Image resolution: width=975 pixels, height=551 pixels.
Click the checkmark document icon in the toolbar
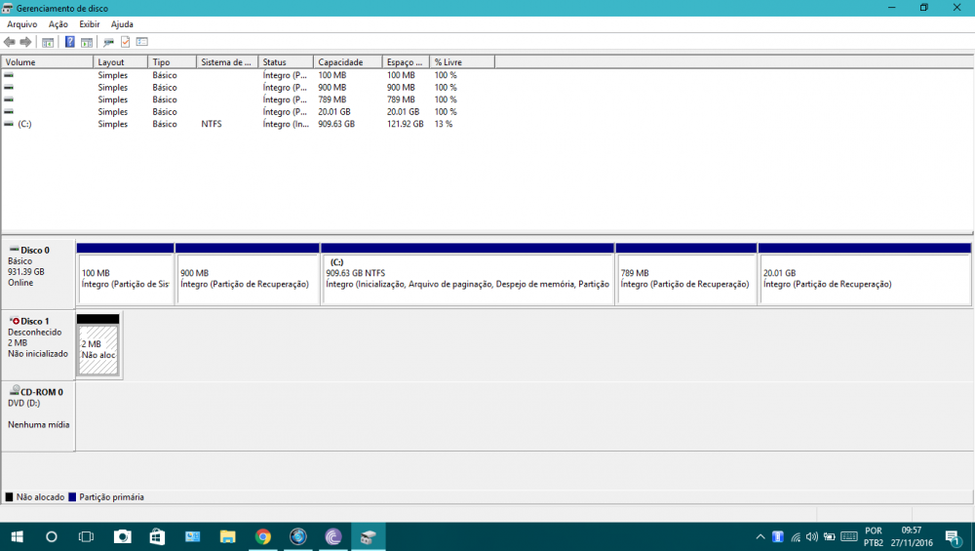125,42
